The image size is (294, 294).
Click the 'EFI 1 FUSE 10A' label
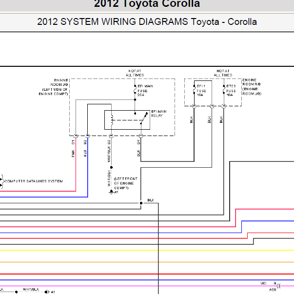pos(201,91)
